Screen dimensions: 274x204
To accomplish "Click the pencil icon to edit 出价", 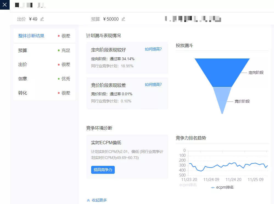I will [x=42, y=19].
